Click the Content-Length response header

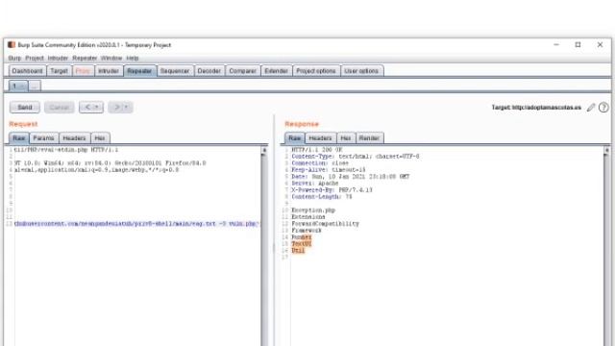[322, 196]
